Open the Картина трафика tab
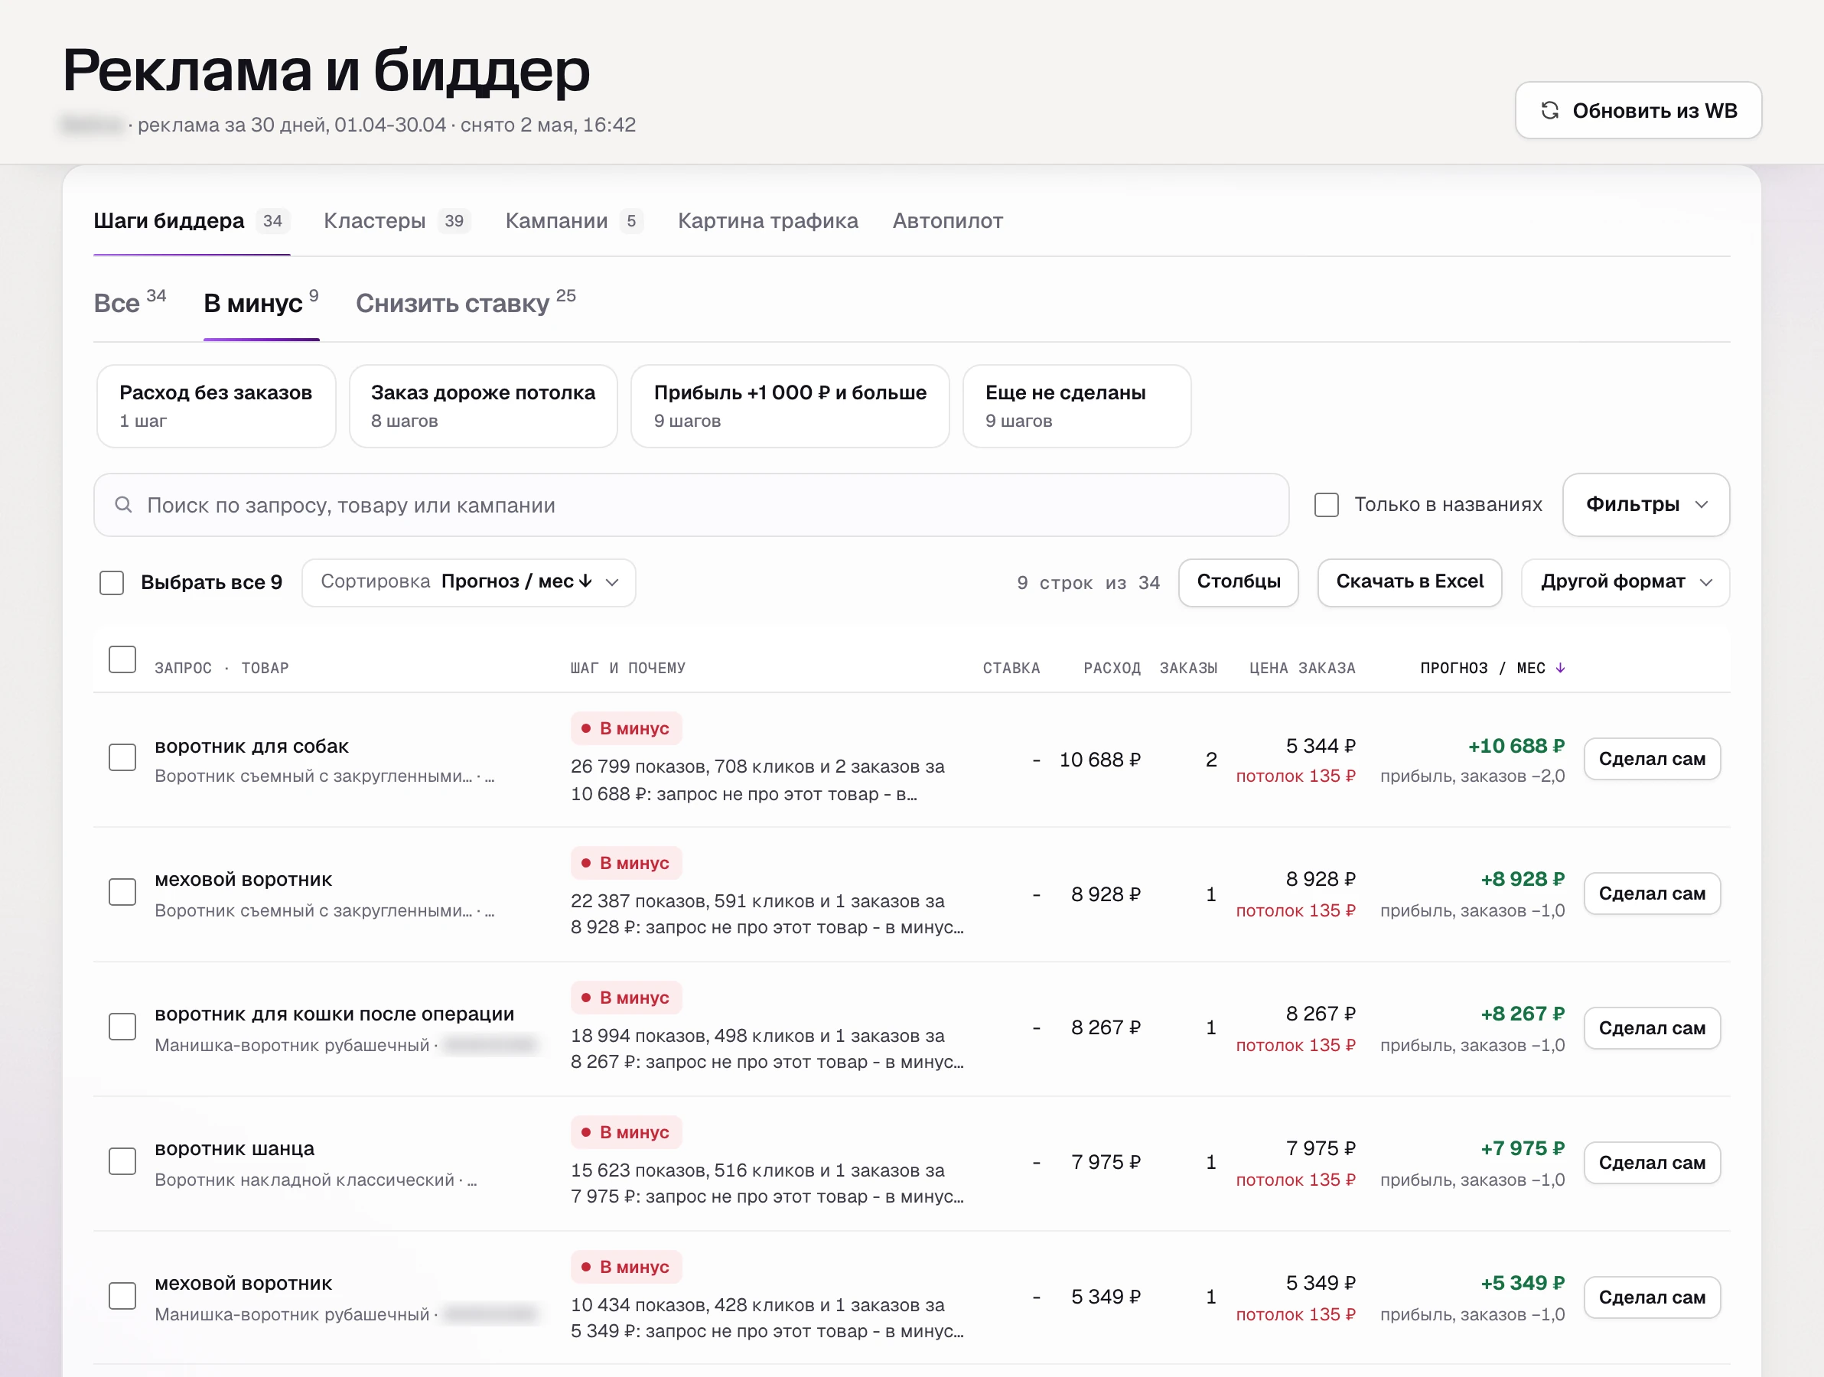Image resolution: width=1824 pixels, height=1377 pixels. pyautogui.click(x=767, y=221)
